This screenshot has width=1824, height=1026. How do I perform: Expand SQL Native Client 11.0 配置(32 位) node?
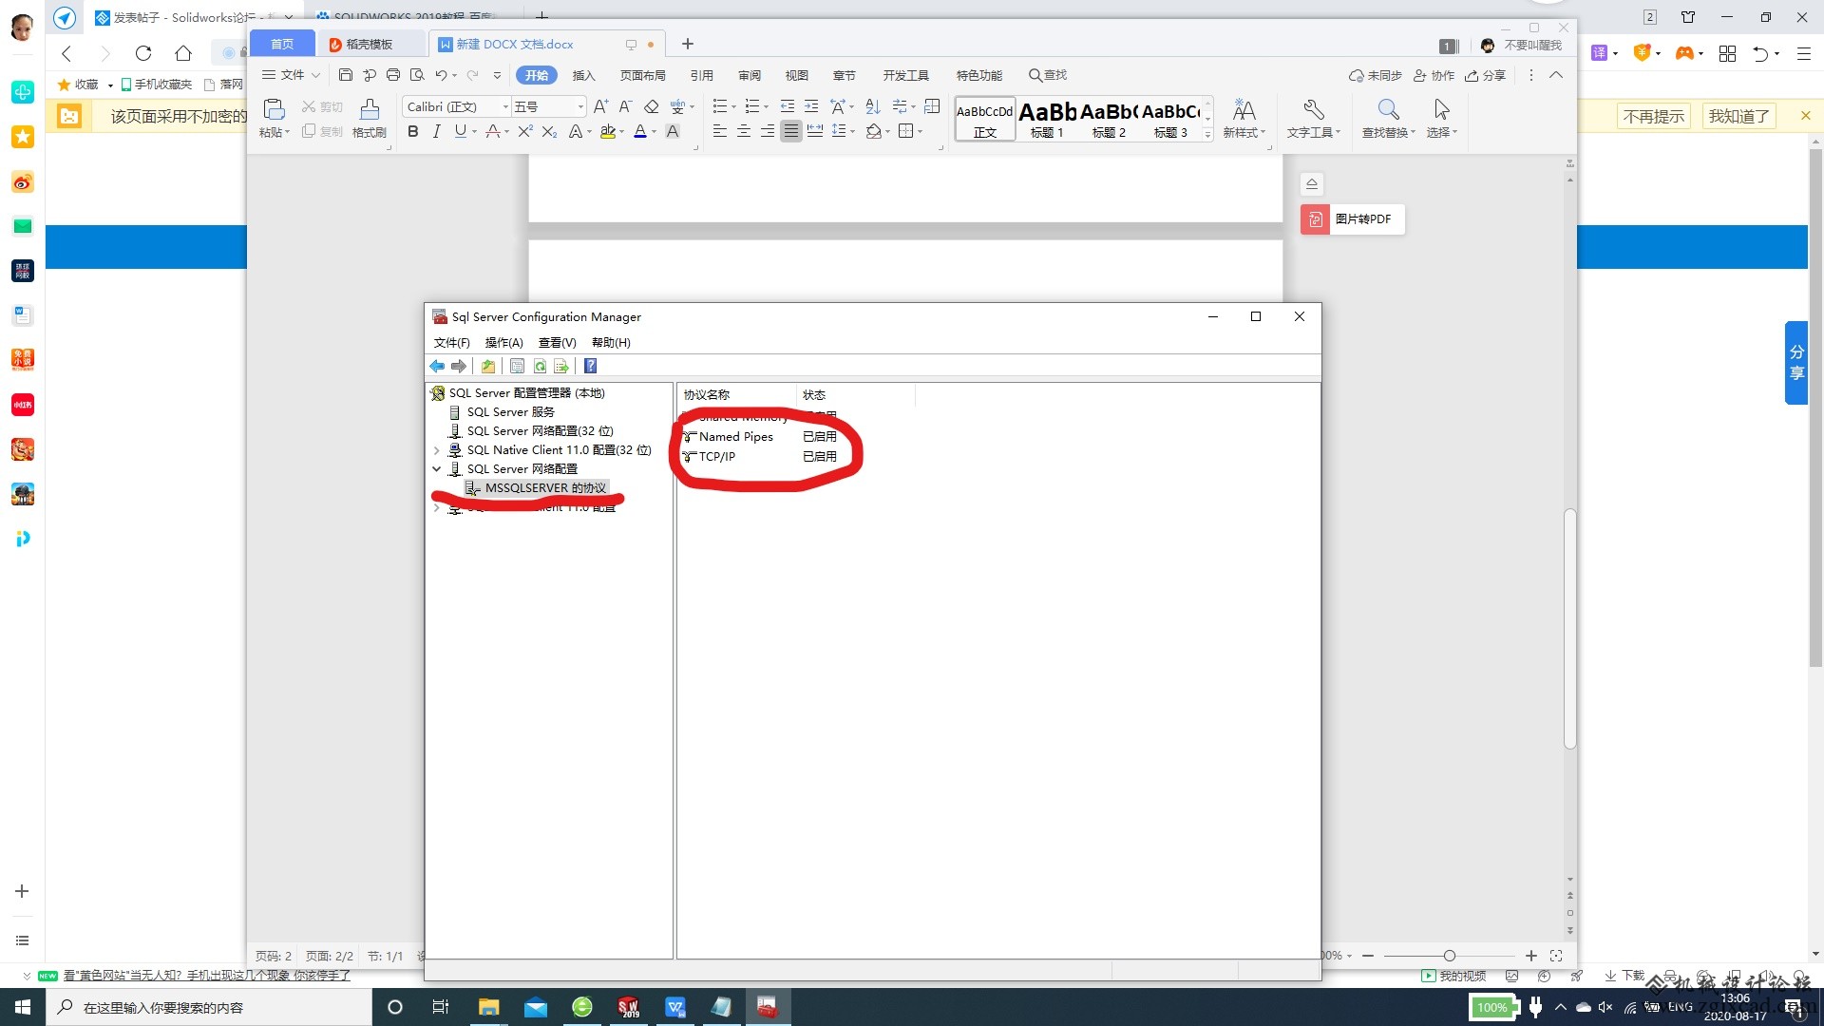pyautogui.click(x=437, y=450)
